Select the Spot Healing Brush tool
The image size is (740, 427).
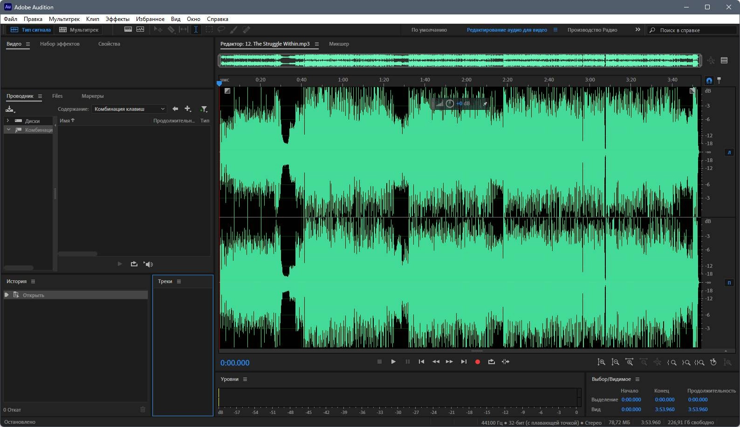(x=247, y=29)
